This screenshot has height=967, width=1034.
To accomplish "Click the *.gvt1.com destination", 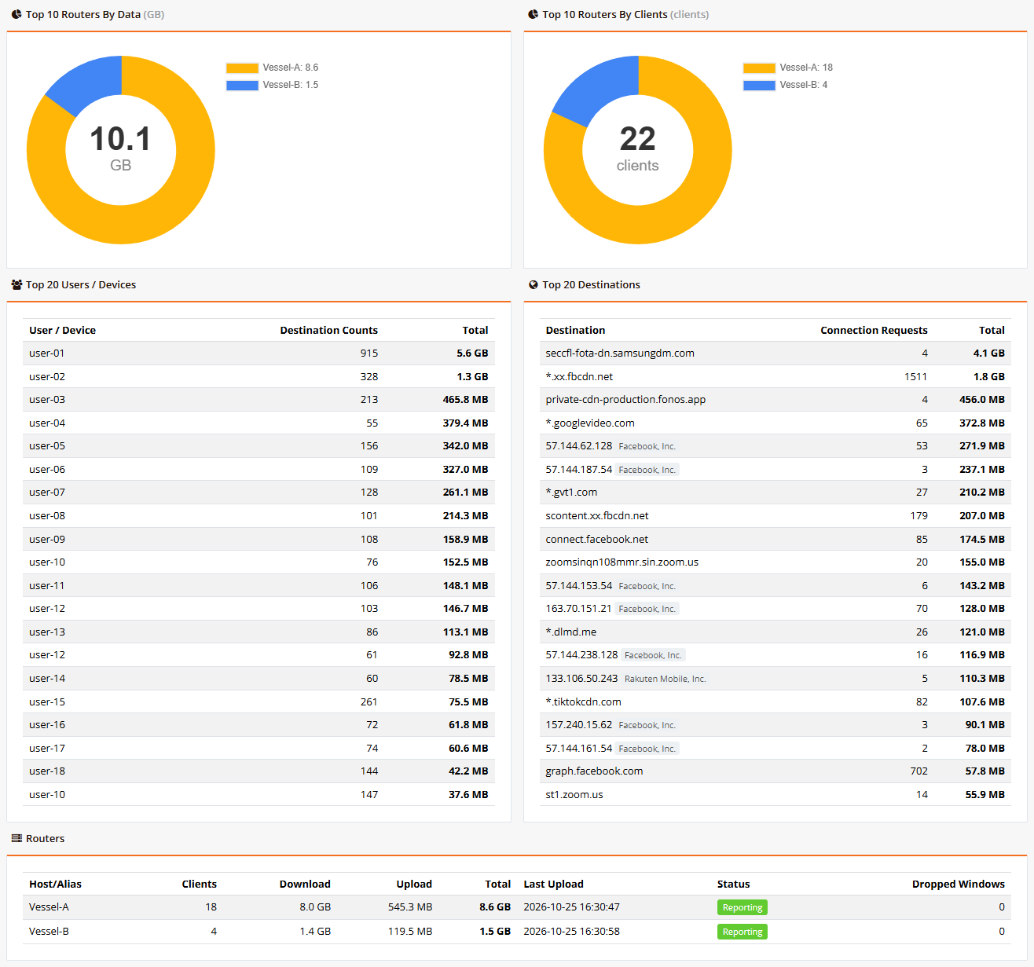I will click(571, 493).
